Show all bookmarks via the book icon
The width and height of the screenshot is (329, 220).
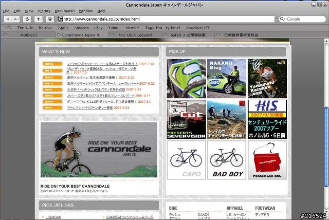[x=8, y=27]
